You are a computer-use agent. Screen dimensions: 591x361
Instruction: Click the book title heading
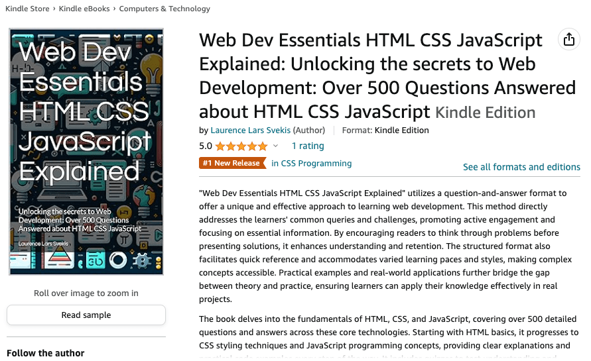387,76
